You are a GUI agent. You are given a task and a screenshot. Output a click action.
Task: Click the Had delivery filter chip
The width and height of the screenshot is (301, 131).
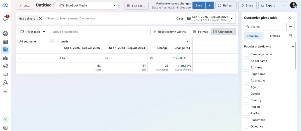[x=30, y=18]
